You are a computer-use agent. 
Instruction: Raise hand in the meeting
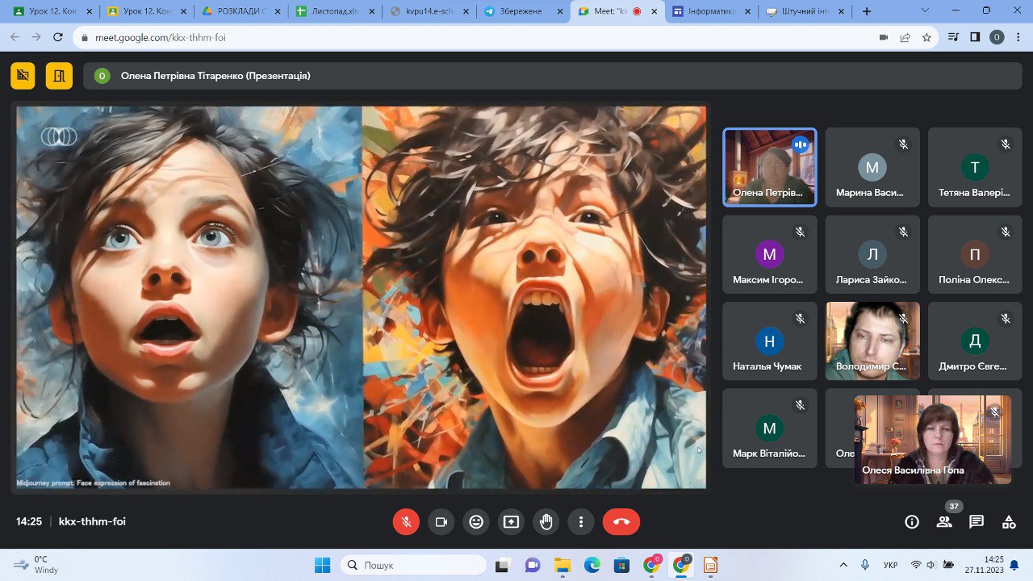click(546, 522)
